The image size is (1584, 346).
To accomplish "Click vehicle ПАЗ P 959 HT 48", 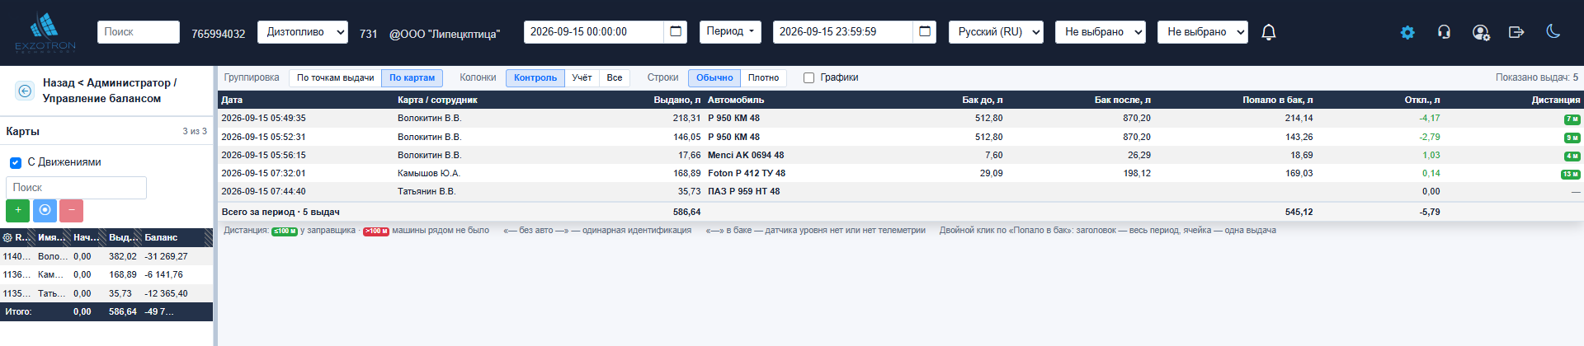I will [743, 191].
